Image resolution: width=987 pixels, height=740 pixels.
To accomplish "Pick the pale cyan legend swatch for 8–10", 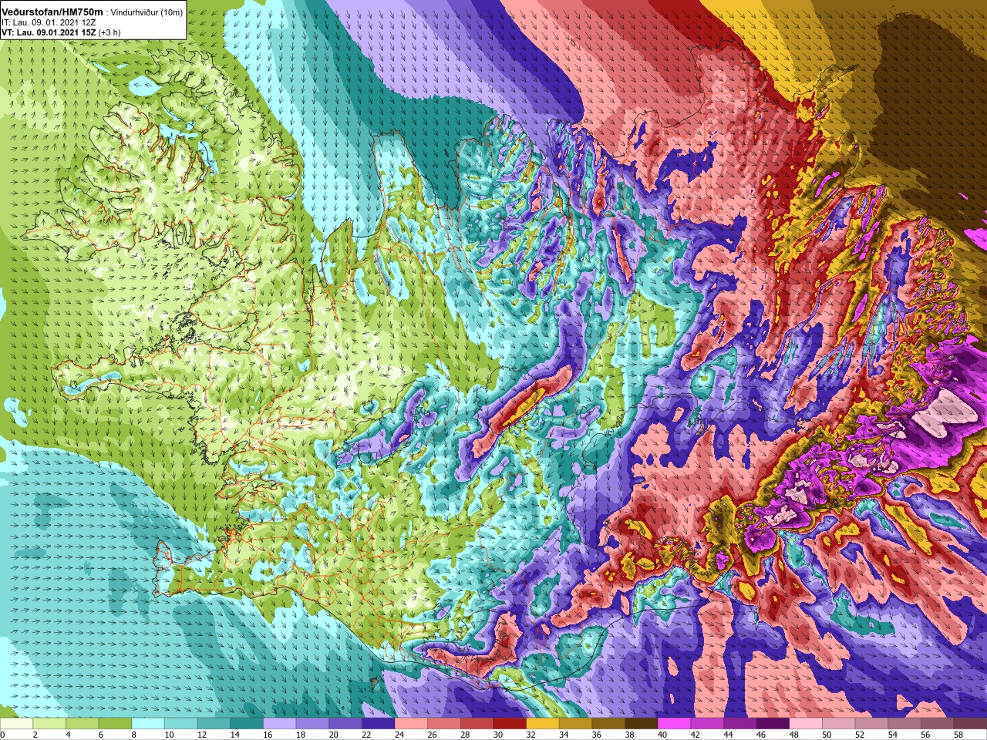I will [148, 725].
